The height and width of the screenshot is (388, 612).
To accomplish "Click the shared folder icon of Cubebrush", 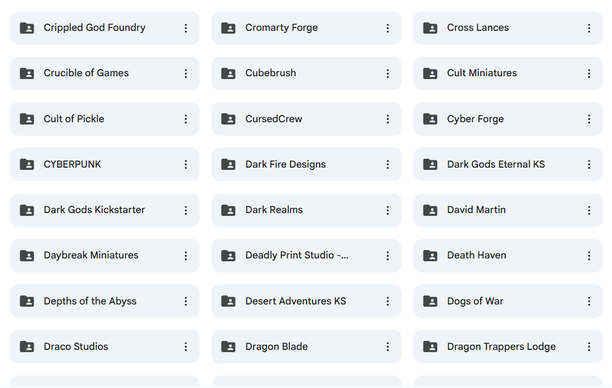I will pyautogui.click(x=228, y=73).
